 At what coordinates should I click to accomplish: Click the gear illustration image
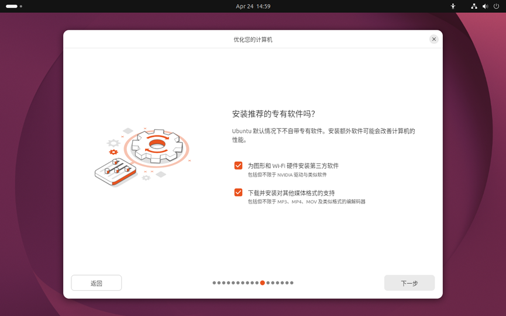point(142,157)
